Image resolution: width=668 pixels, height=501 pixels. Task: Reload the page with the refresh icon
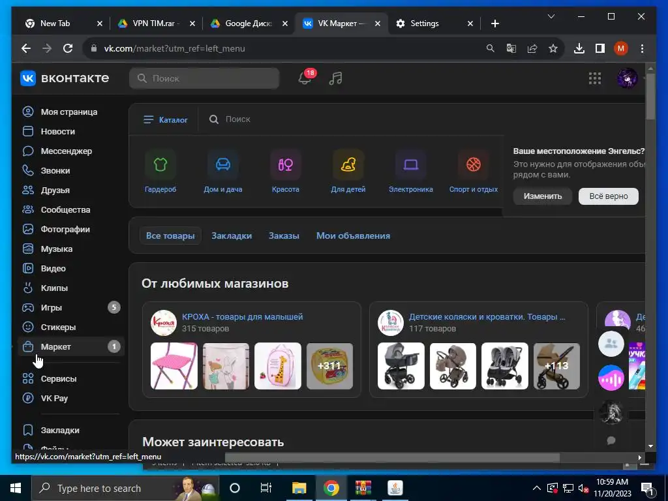[68, 48]
